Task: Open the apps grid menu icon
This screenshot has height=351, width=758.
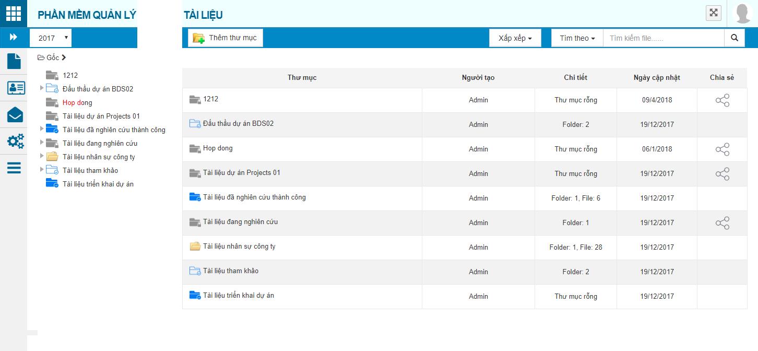Action: point(14,14)
